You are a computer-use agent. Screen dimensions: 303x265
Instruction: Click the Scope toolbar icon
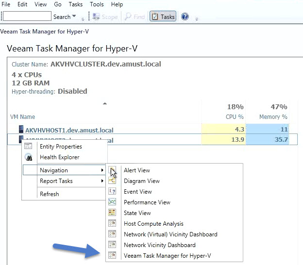[x=96, y=17]
